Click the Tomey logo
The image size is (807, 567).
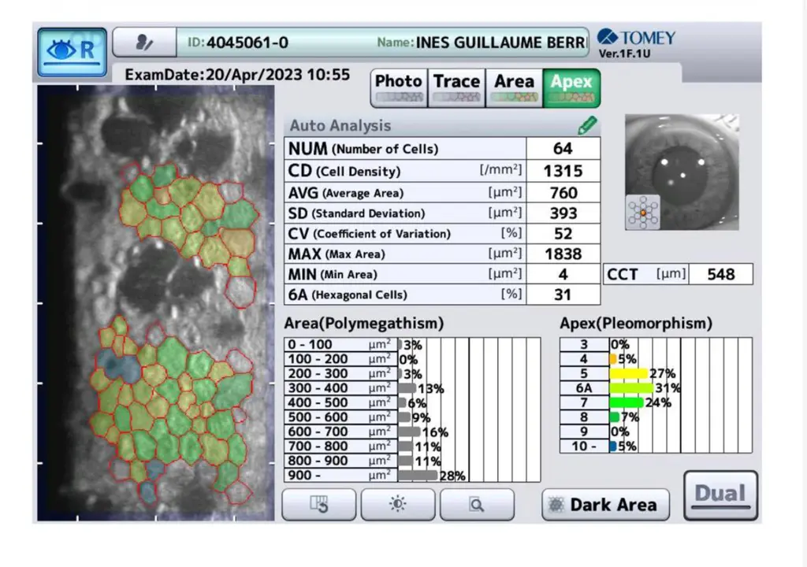tap(636, 38)
